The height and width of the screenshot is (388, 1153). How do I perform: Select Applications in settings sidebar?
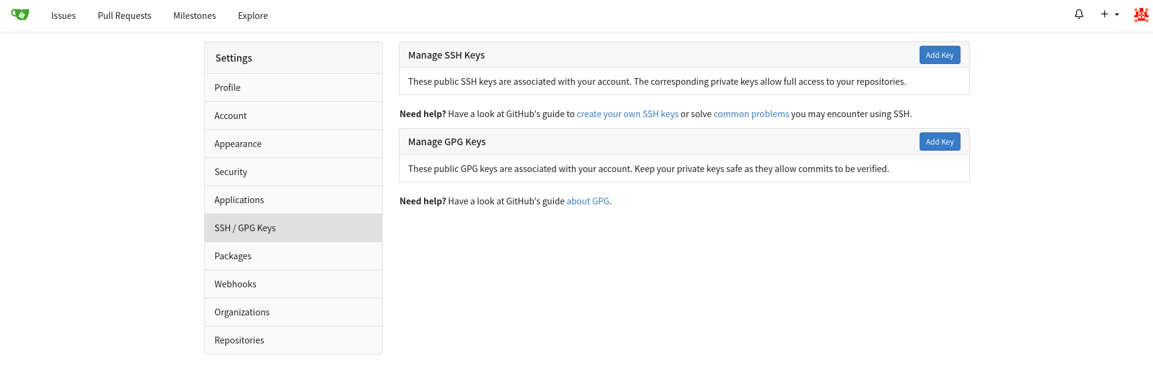[239, 200]
